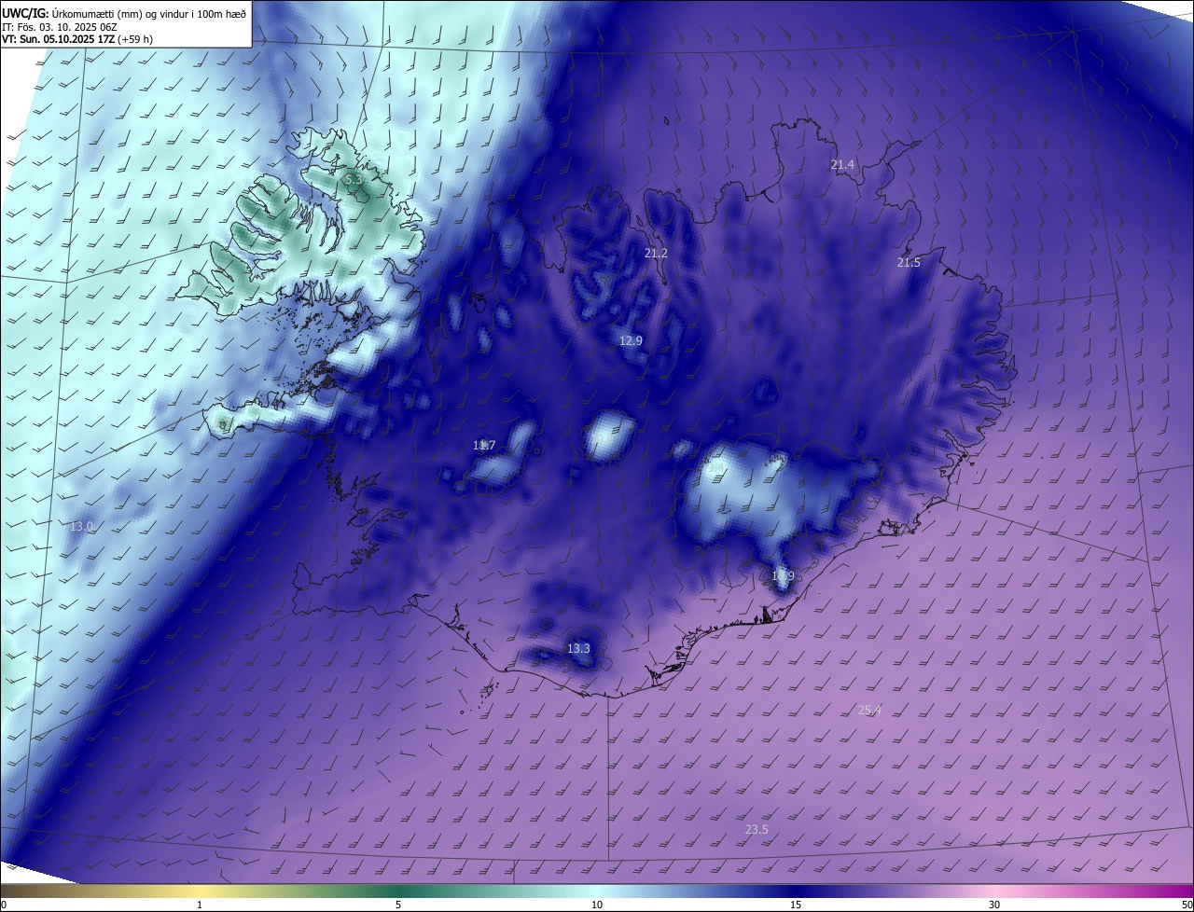The image size is (1194, 912).
Task: Click the IT initialization time line
Action: point(60,27)
